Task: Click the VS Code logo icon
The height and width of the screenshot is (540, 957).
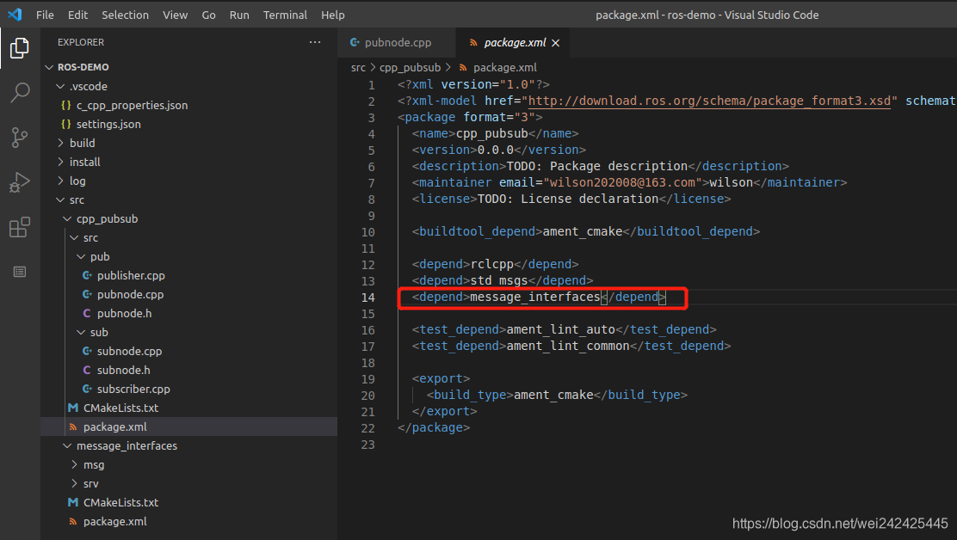Action: [15, 15]
